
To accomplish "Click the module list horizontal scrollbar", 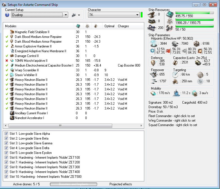I will click(x=59, y=126).
